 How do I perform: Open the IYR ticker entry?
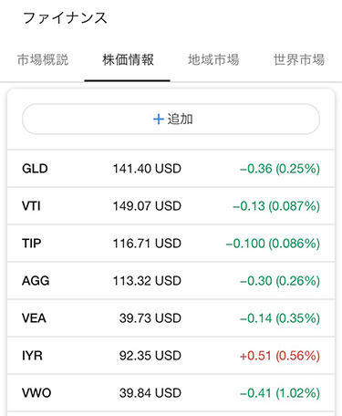(x=32, y=356)
